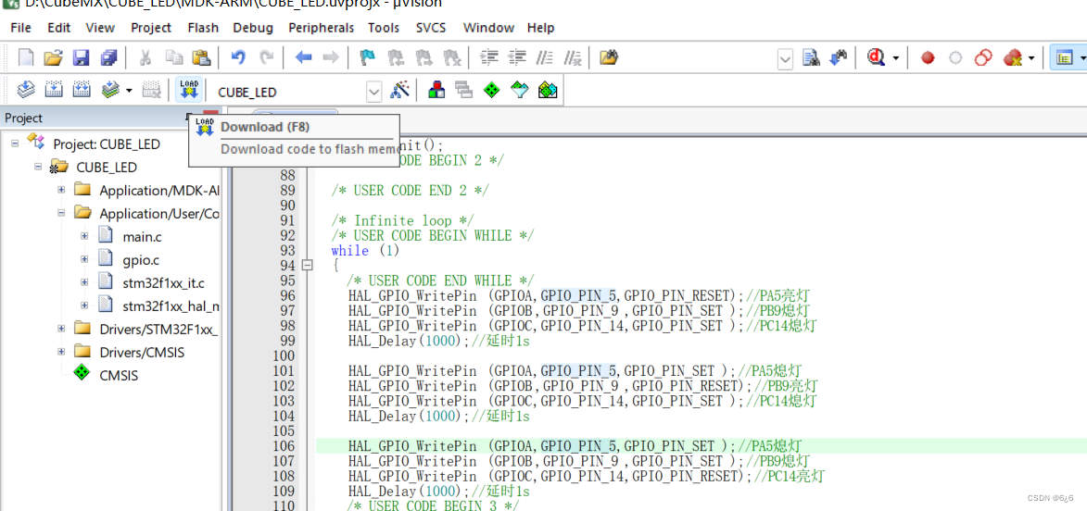Indent the selected lines
The height and width of the screenshot is (511, 1087).
489,57
